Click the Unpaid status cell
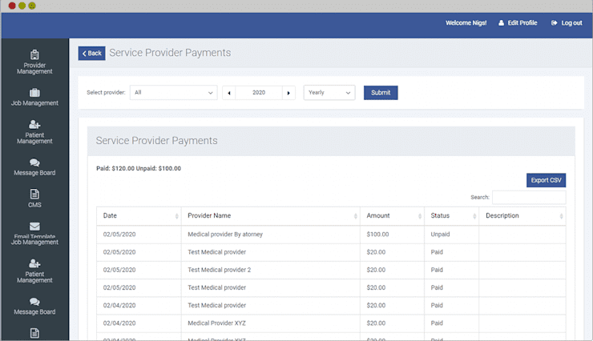The width and height of the screenshot is (593, 341). click(x=451, y=234)
